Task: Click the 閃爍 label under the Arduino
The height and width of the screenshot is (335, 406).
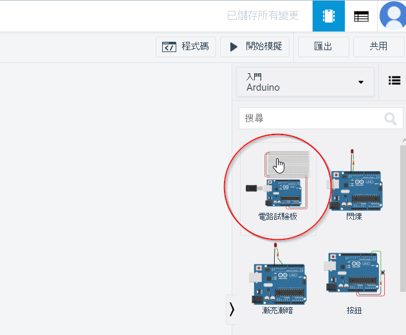Action: coord(355,217)
